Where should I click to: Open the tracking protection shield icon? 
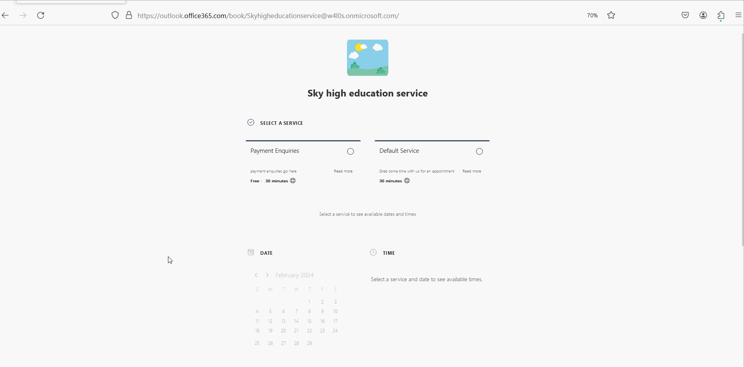(115, 15)
